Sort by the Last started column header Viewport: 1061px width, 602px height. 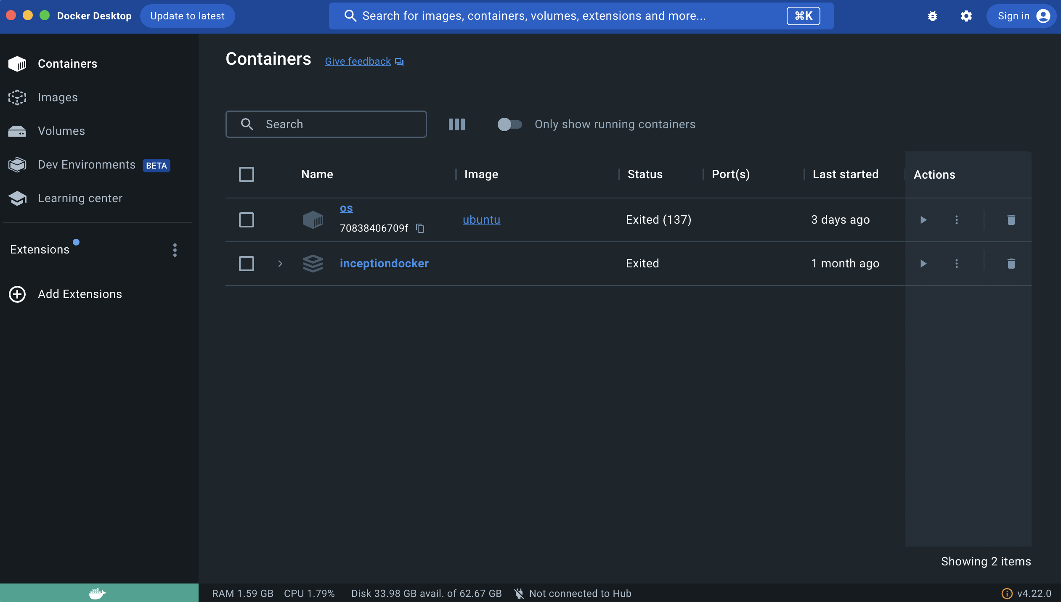tap(846, 174)
